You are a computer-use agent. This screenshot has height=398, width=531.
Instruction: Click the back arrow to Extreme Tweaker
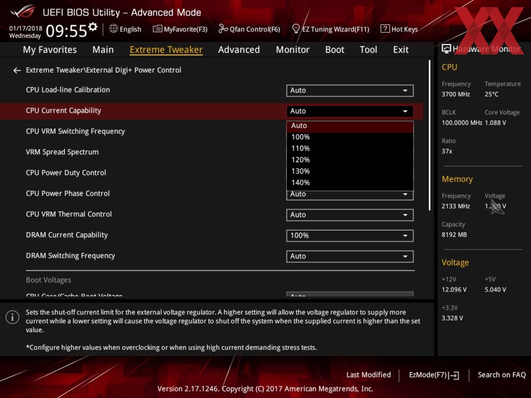click(17, 70)
